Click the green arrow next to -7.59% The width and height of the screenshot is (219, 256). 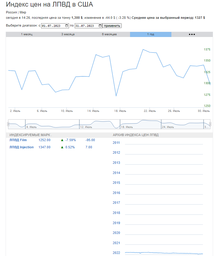click(62, 140)
